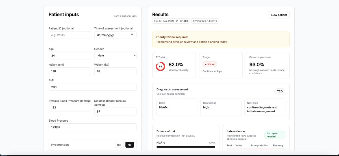
Task: Click the Time of assessment date field
Action: [x=115, y=35]
